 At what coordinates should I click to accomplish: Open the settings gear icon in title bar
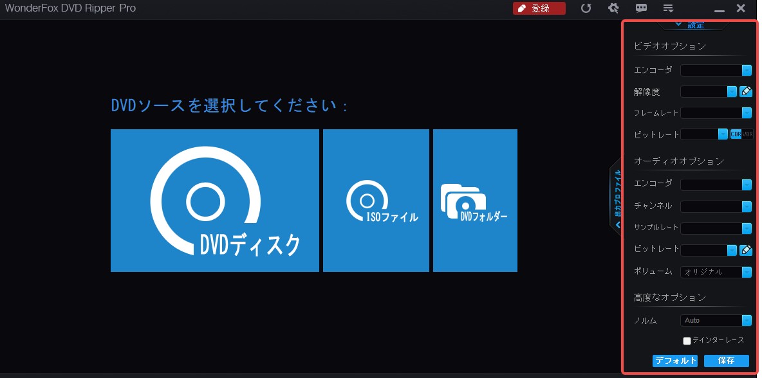click(613, 8)
